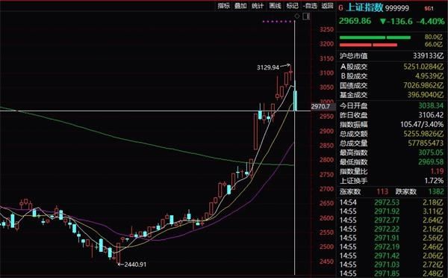Click the red $G1 tag icon

(429, 8)
